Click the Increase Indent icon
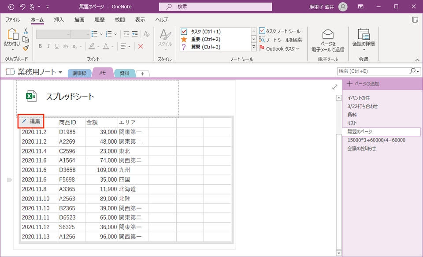The image size is (423, 257). tap(135, 34)
